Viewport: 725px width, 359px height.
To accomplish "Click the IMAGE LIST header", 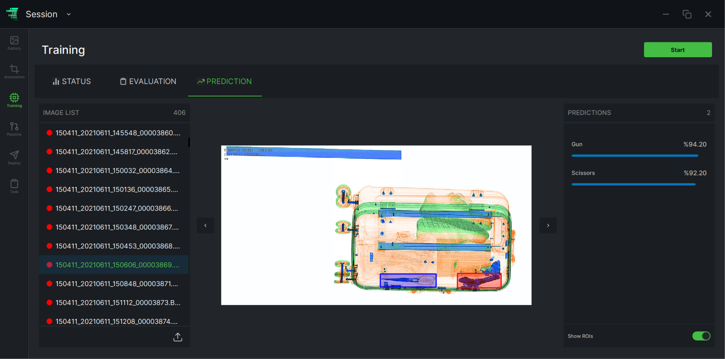I will point(114,113).
